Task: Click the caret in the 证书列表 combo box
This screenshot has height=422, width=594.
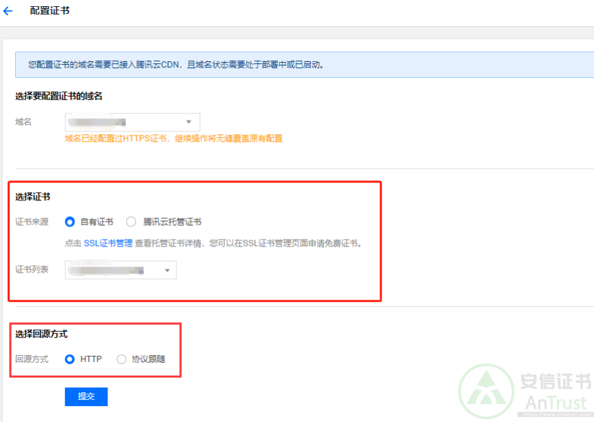Action: tap(167, 271)
